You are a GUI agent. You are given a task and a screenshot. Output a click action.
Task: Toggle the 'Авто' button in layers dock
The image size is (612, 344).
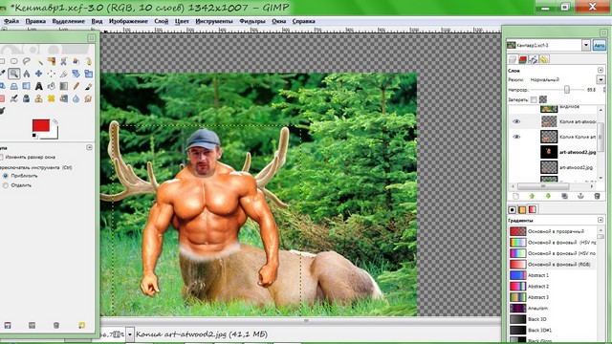pyautogui.click(x=600, y=45)
